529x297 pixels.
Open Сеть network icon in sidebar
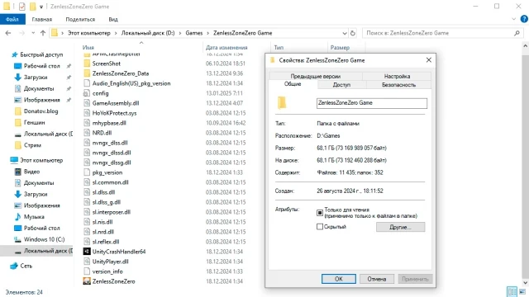pos(14,266)
